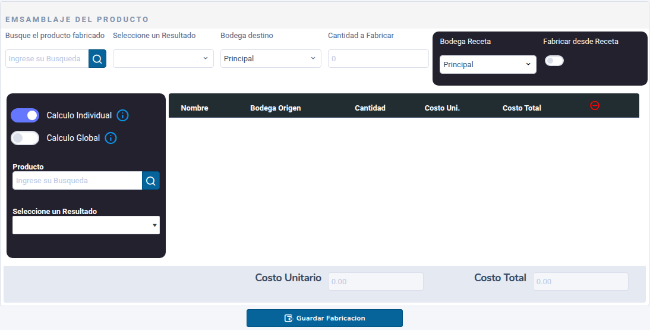Open top Seleccione un Resultado dropdown
This screenshot has width=650, height=330.
pos(163,58)
